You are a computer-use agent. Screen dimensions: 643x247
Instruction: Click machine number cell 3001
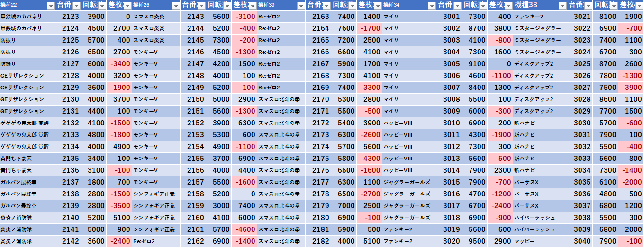(449, 17)
